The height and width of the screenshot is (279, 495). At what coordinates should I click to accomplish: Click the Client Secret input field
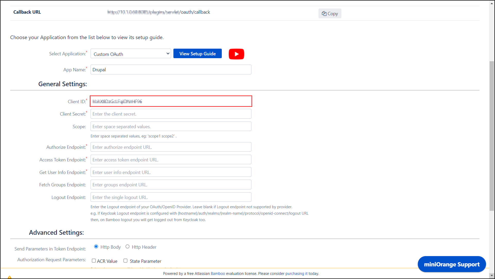[x=171, y=114]
